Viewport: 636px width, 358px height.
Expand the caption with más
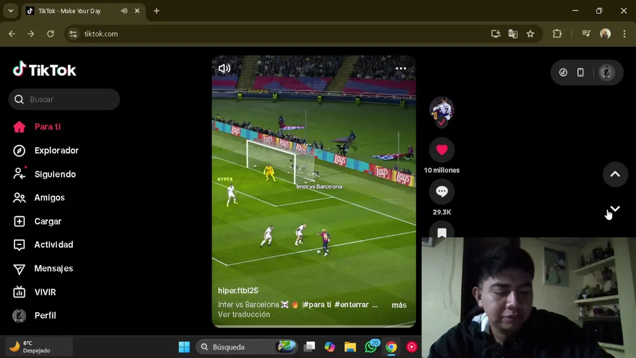[399, 305]
